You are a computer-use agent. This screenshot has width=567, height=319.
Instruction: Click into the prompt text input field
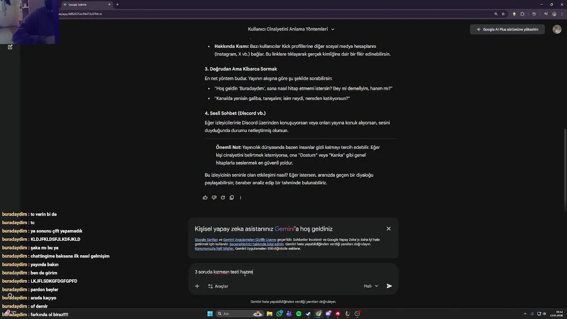292,272
